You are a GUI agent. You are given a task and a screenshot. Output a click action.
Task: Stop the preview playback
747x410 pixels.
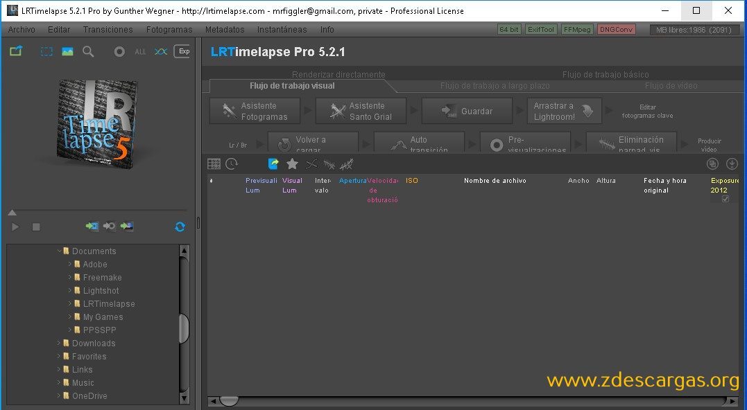tap(36, 227)
